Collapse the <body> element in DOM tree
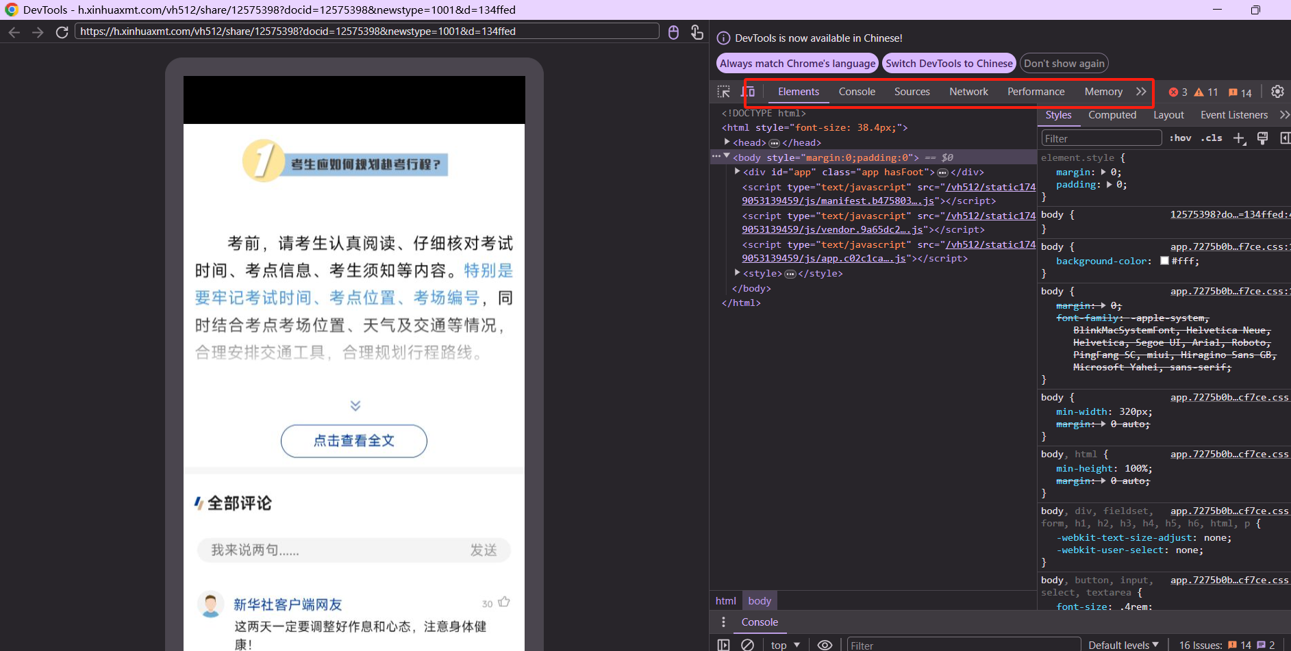 coord(727,157)
